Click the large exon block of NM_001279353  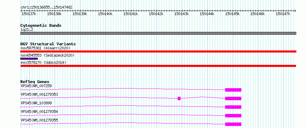coord(233,98)
